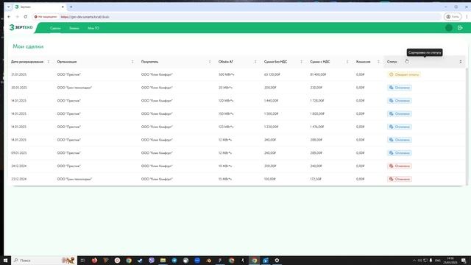The height and width of the screenshot is (265, 471).
Task: Open the Windows Start menu
Action: [5, 260]
